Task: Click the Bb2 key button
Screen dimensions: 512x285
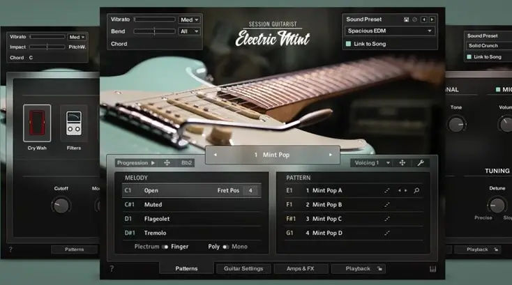Action: click(186, 163)
